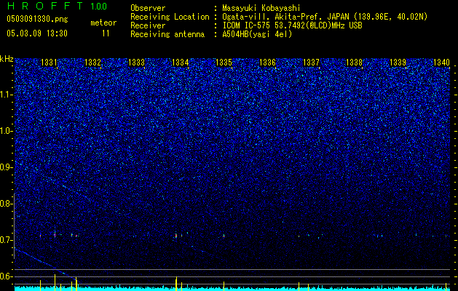Click the 1333 time marker

point(136,62)
